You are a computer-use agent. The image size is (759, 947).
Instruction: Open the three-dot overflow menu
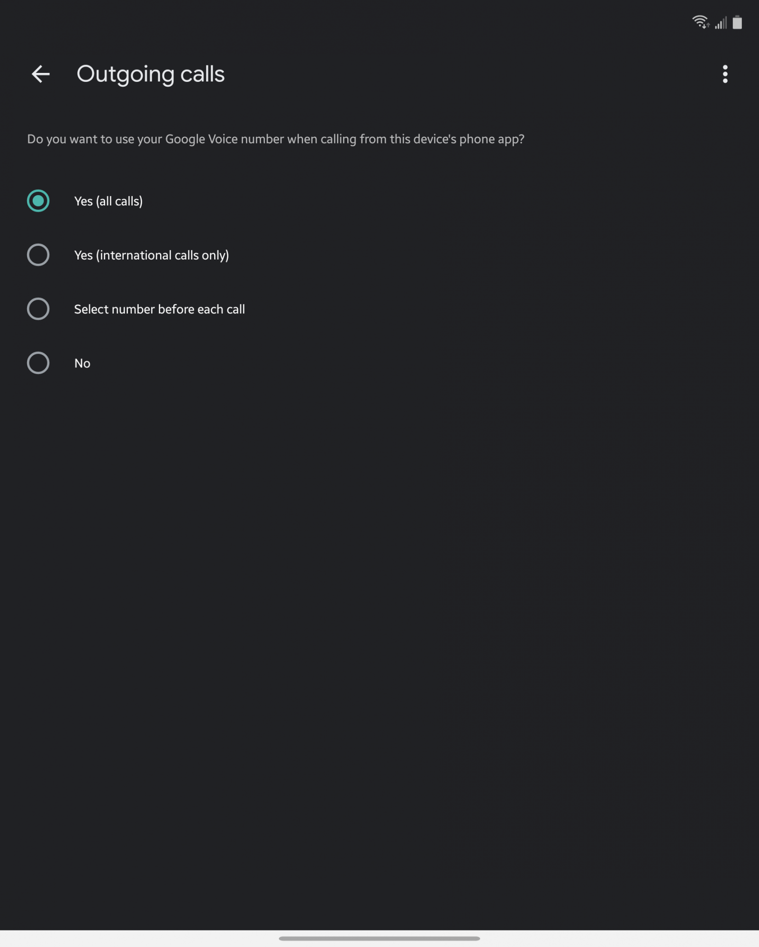coord(725,74)
